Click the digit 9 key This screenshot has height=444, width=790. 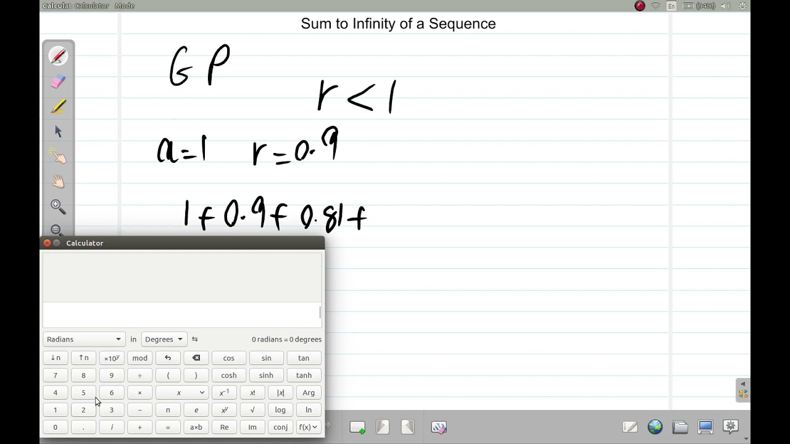[112, 375]
